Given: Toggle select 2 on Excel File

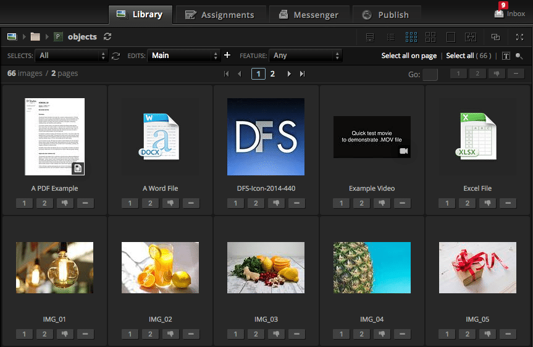Looking at the screenshot, I should 467,203.
